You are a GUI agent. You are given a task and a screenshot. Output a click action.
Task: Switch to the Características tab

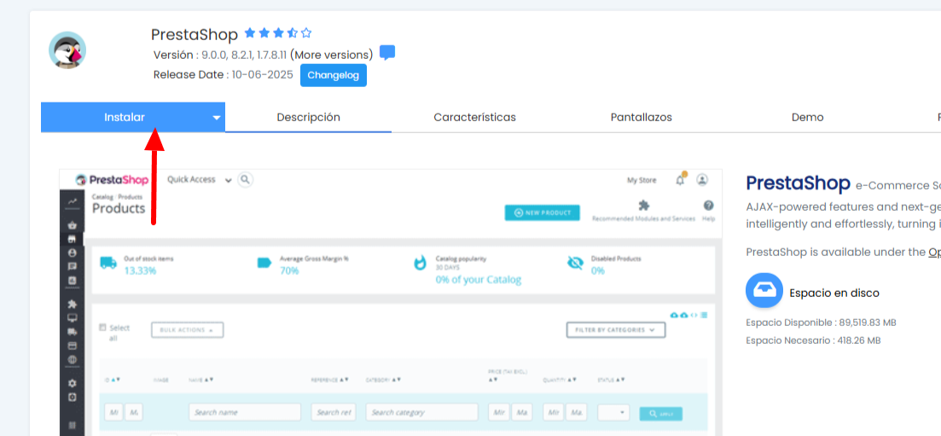coord(474,117)
